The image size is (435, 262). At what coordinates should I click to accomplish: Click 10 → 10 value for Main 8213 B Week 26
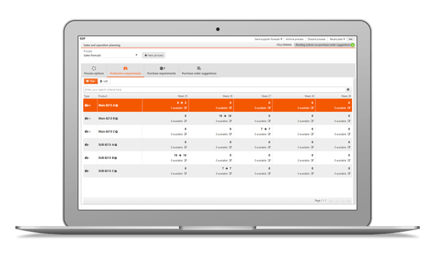(225, 116)
